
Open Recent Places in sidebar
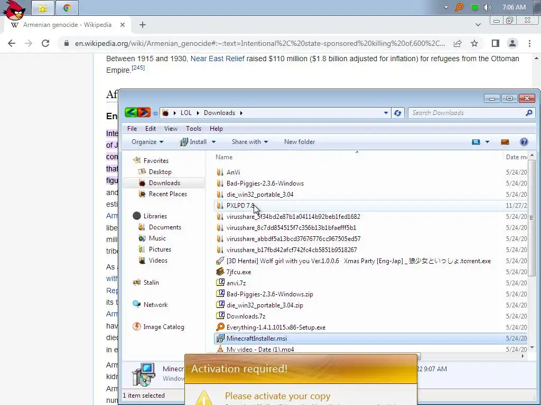tap(167, 194)
